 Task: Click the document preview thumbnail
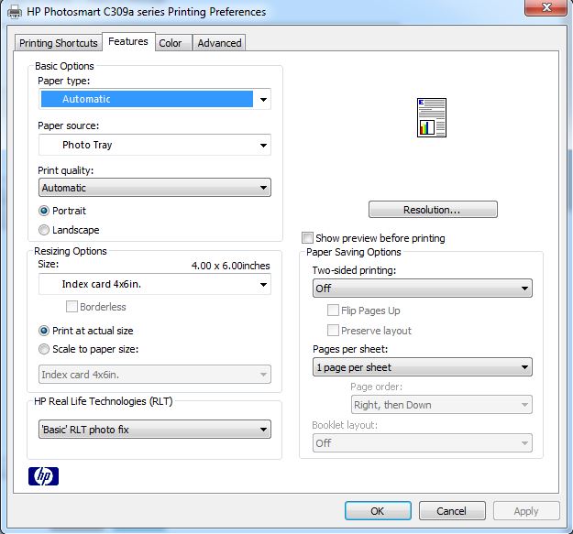pyautogui.click(x=432, y=117)
